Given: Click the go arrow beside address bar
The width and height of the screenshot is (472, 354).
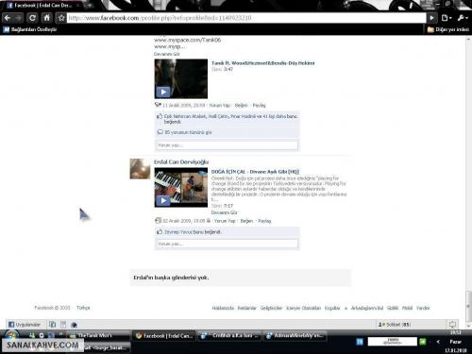Looking at the screenshot, I should click(x=432, y=18).
